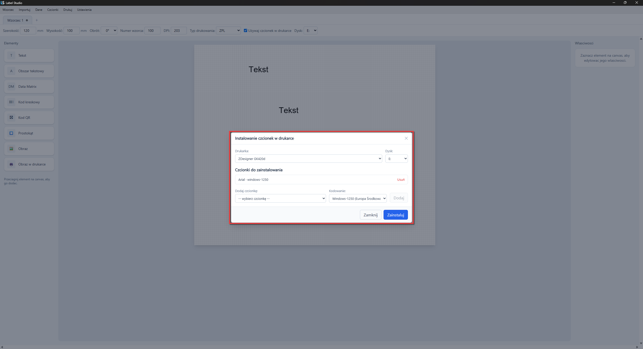643x349 pixels.
Task: Select the Obraz w drukarce printer icon
Action: click(x=11, y=164)
